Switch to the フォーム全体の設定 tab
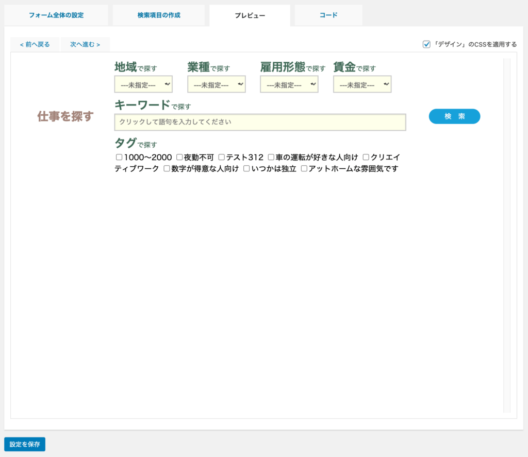 pyautogui.click(x=56, y=15)
